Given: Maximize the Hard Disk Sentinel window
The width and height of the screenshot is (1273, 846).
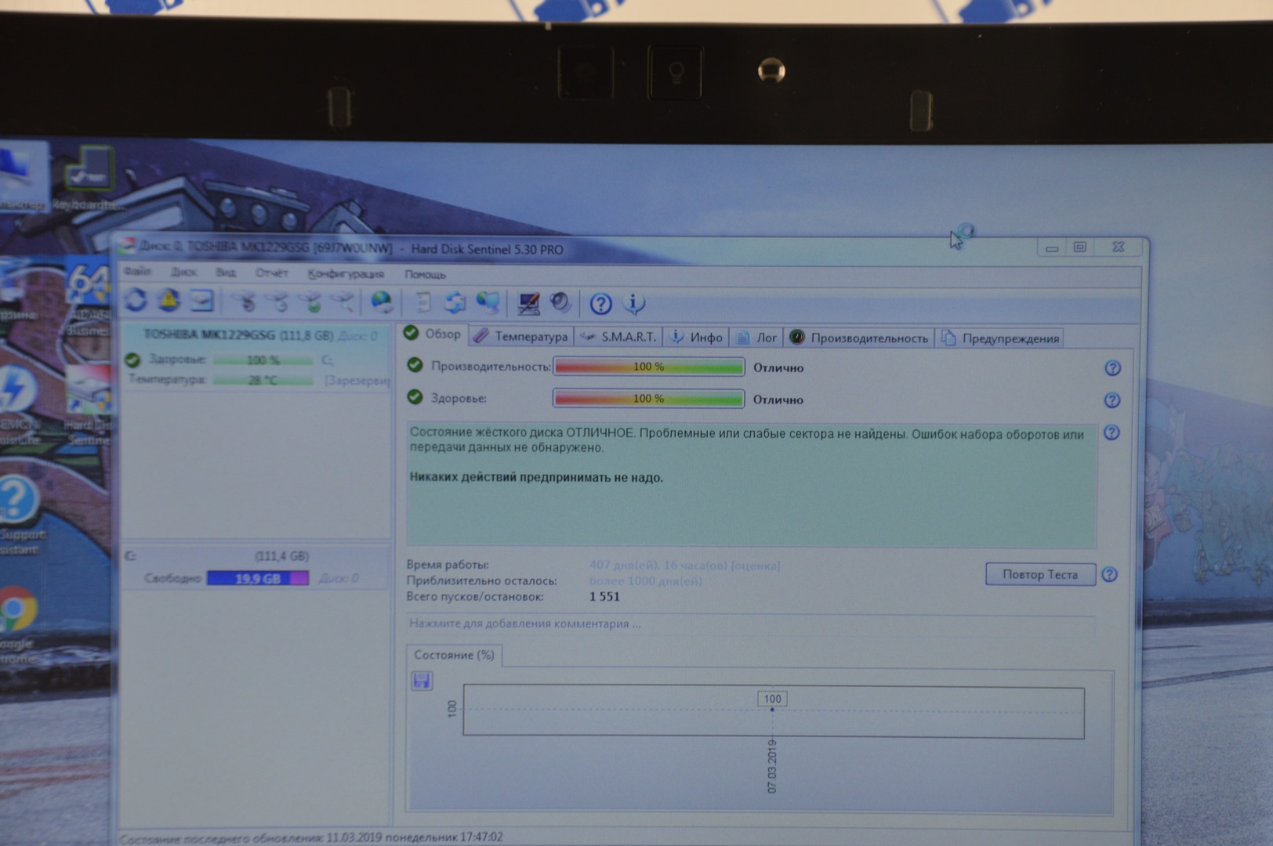Looking at the screenshot, I should pyautogui.click(x=1079, y=247).
